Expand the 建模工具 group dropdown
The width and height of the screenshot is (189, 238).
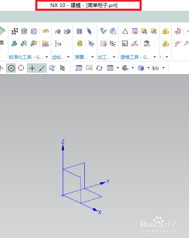point(155,57)
